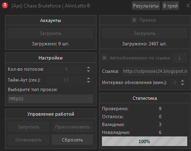Click the Ссылка URL input field
The image size is (191, 151).
(155, 71)
